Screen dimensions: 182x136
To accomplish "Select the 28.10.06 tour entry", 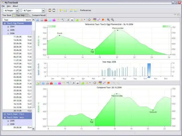I will click(17, 111).
